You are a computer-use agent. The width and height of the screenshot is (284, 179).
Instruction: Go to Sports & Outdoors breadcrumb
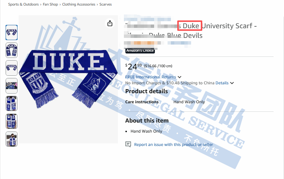[24, 4]
